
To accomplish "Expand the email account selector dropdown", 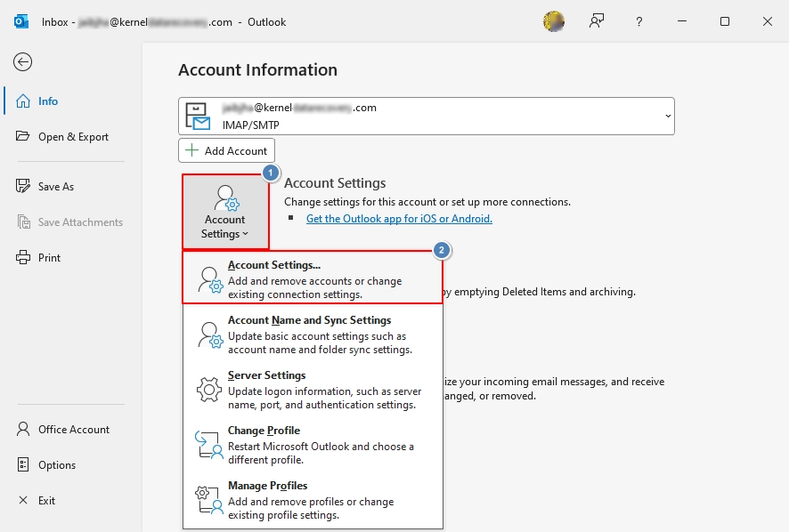I will click(x=668, y=117).
